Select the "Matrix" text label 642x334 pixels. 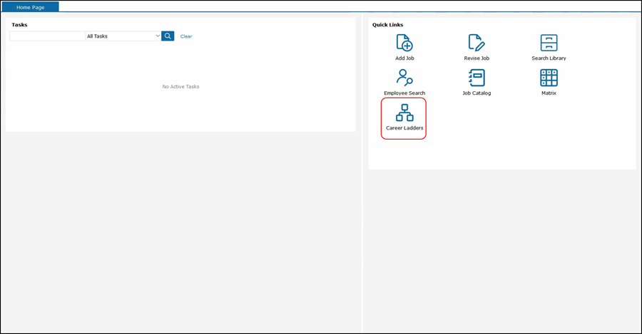pos(549,93)
